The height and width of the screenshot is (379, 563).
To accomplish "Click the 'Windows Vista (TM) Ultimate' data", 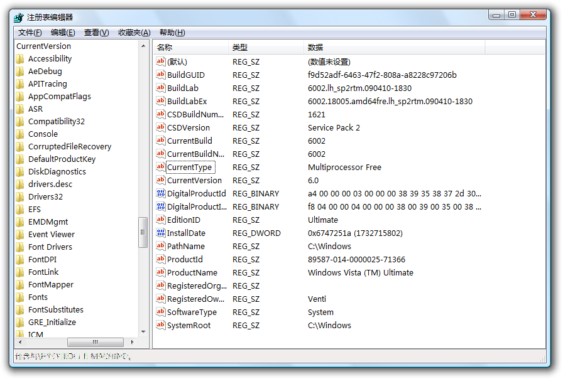I will click(361, 272).
